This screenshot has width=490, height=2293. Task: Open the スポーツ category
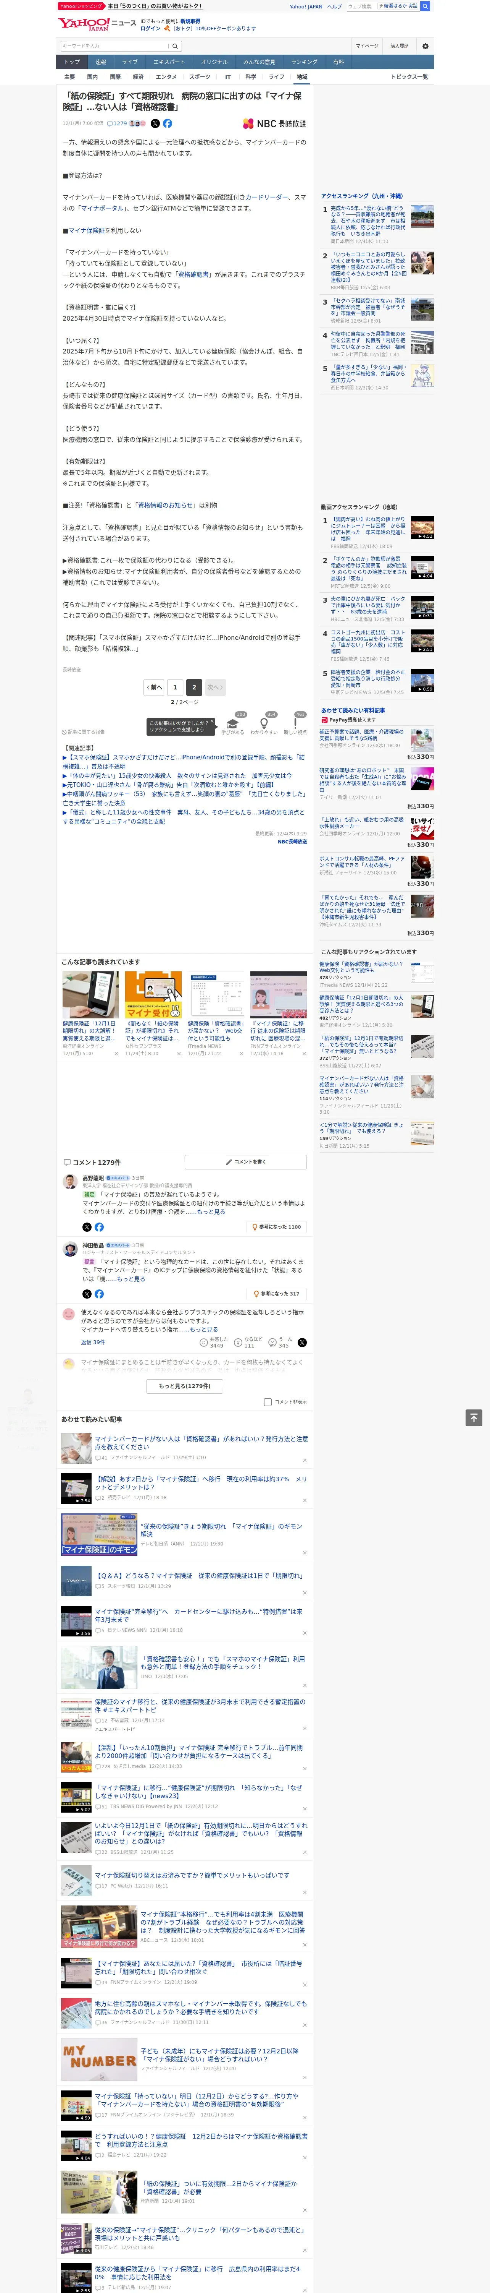point(200,76)
